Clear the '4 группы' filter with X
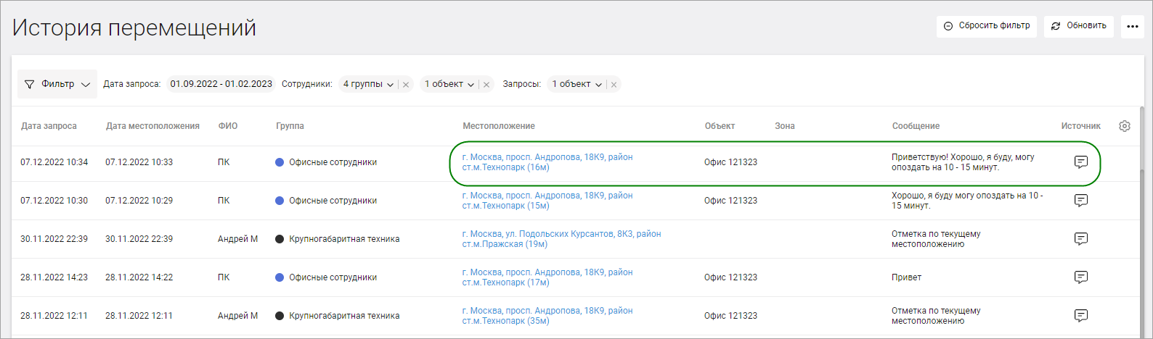The width and height of the screenshot is (1153, 339). 406,85
